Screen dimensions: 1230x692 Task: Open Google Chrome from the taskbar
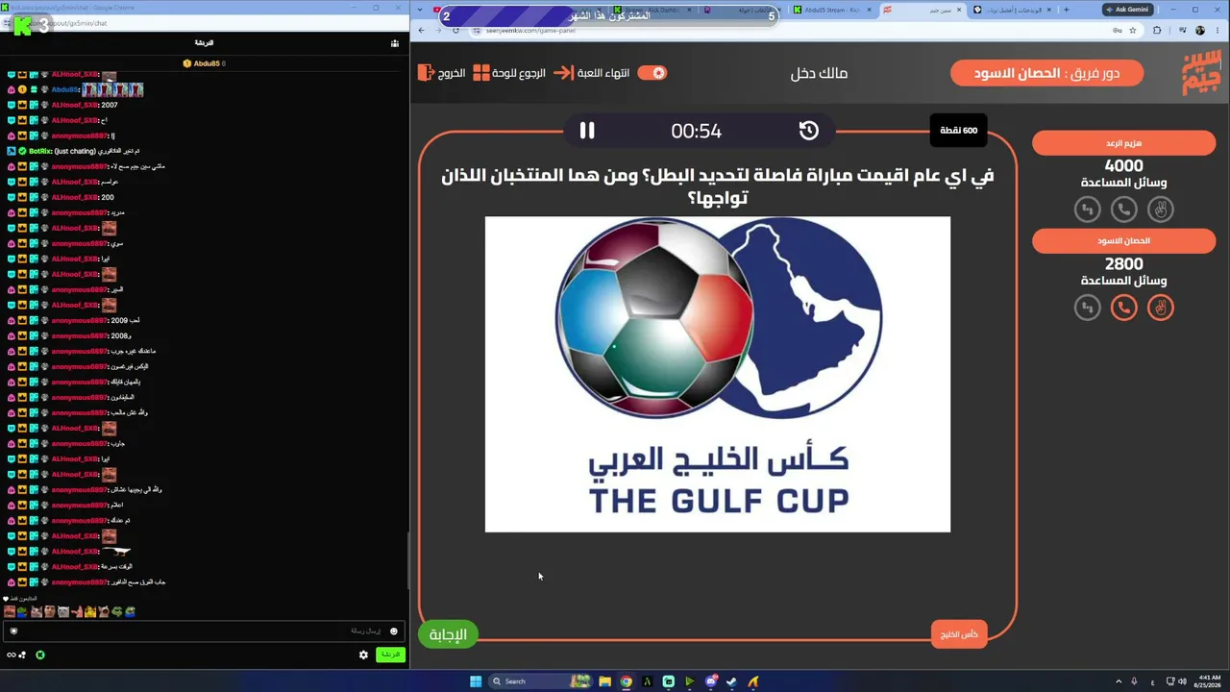(627, 681)
